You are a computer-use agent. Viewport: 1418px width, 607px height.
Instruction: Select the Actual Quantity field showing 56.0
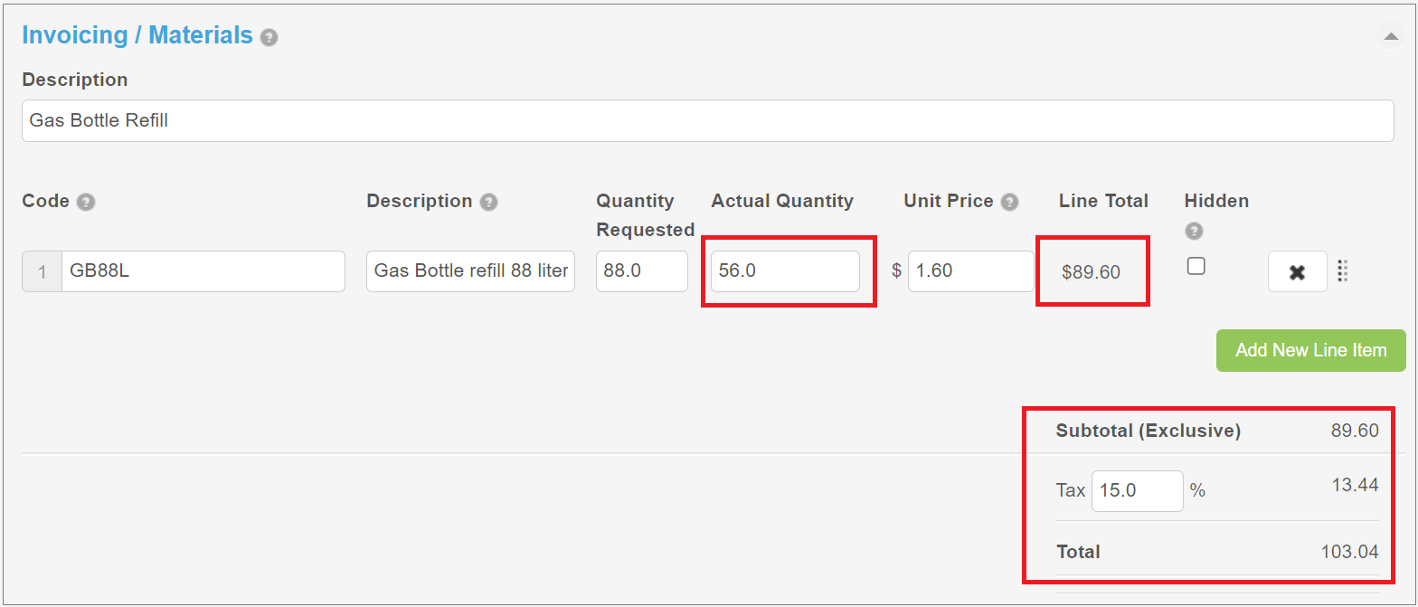pyautogui.click(x=785, y=271)
